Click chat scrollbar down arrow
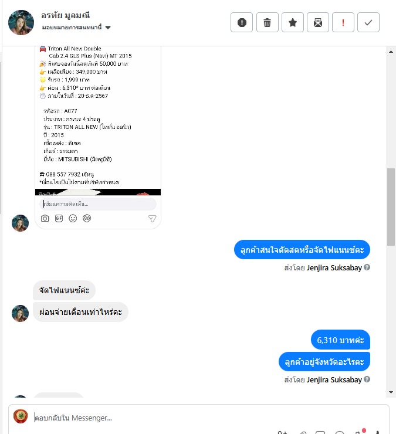This screenshot has width=396, height=434. tap(391, 392)
